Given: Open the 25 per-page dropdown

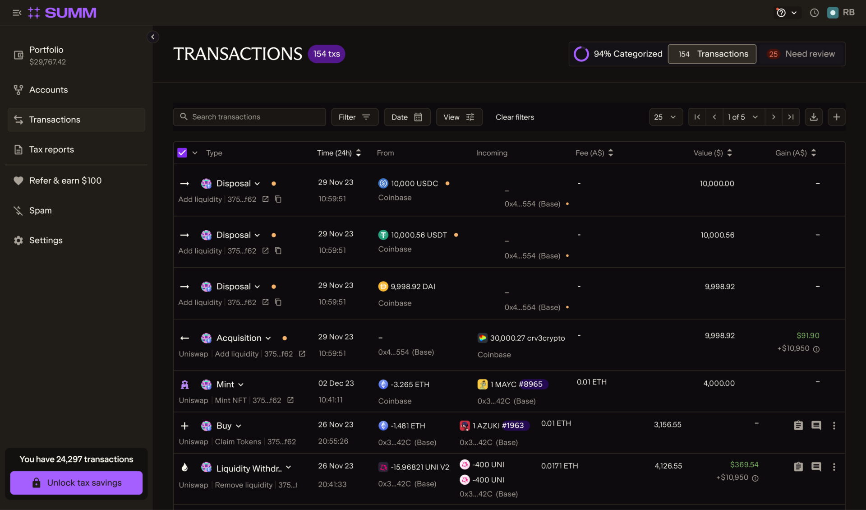Looking at the screenshot, I should click(x=665, y=117).
